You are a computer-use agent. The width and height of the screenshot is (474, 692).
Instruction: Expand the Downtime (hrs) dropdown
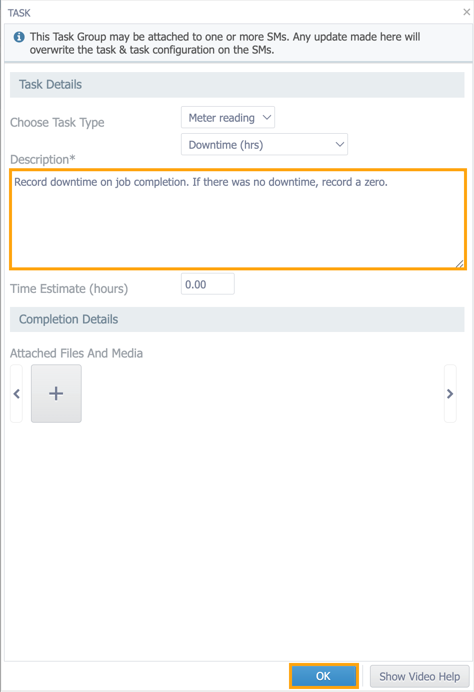[264, 145]
